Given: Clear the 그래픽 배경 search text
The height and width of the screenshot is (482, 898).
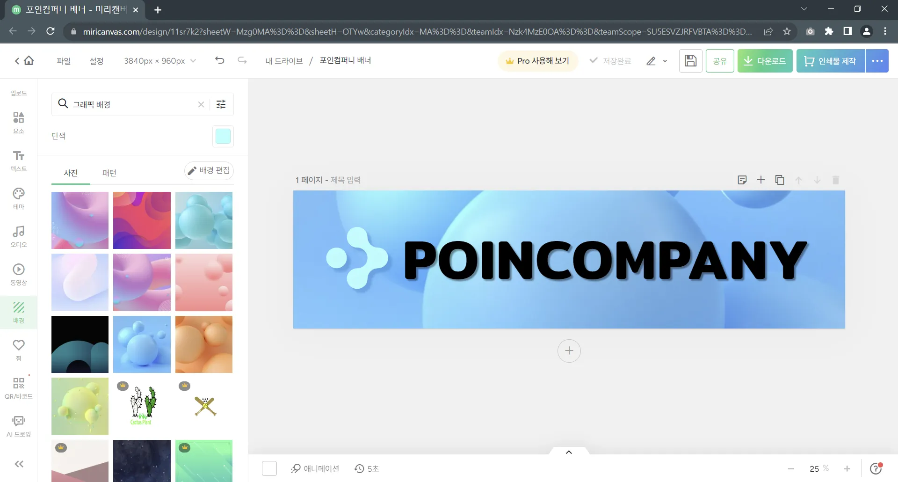Looking at the screenshot, I should tap(201, 104).
